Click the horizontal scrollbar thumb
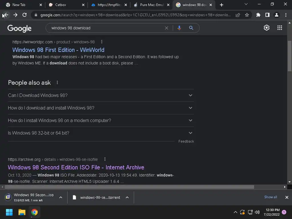This screenshot has width=292, height=219. pos(129,187)
